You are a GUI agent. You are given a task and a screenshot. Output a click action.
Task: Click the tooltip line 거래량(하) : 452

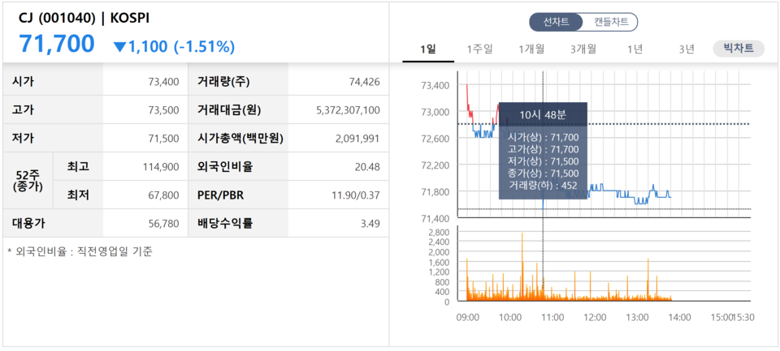pyautogui.click(x=543, y=185)
